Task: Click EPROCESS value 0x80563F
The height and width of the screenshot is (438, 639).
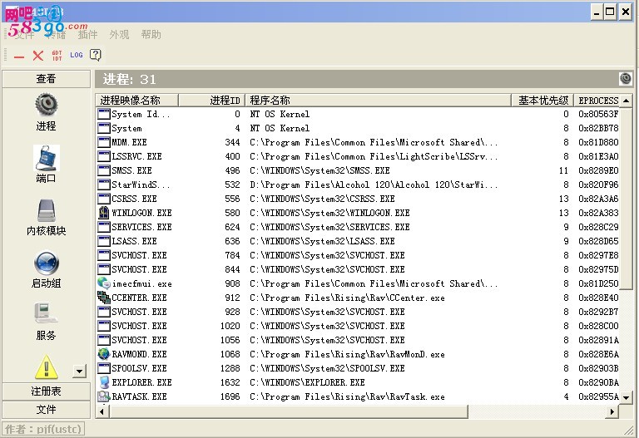Action: click(x=598, y=114)
